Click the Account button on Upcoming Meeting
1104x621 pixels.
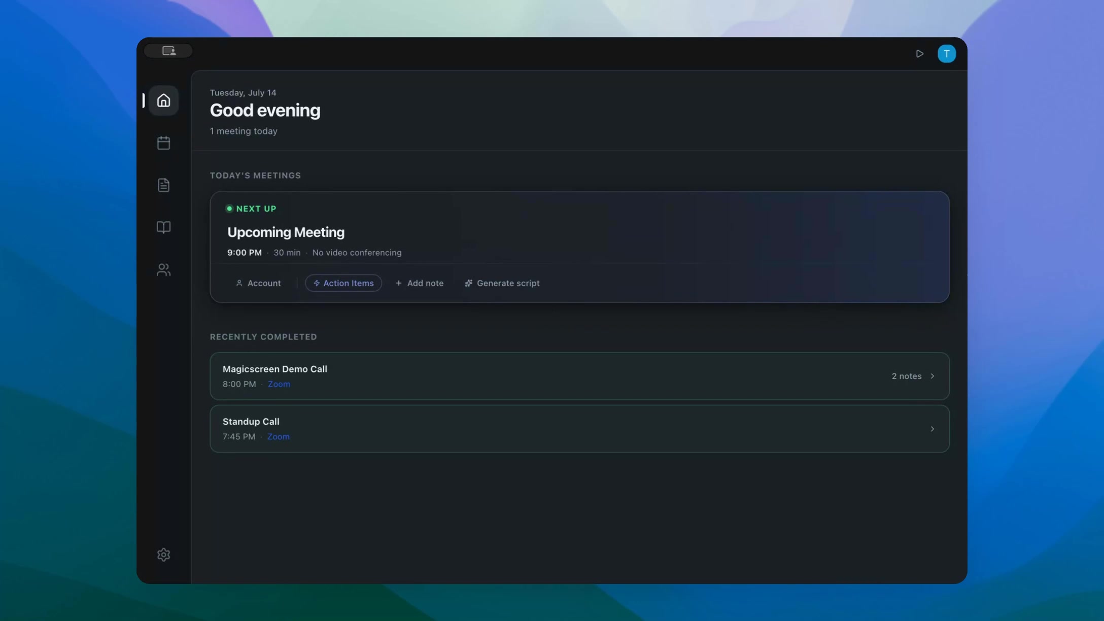[x=258, y=283]
